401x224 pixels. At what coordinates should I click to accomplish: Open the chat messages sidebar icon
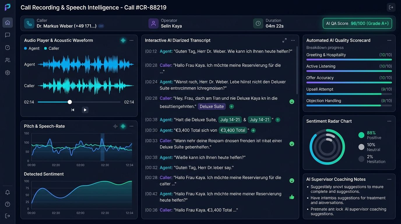[x=8, y=35]
